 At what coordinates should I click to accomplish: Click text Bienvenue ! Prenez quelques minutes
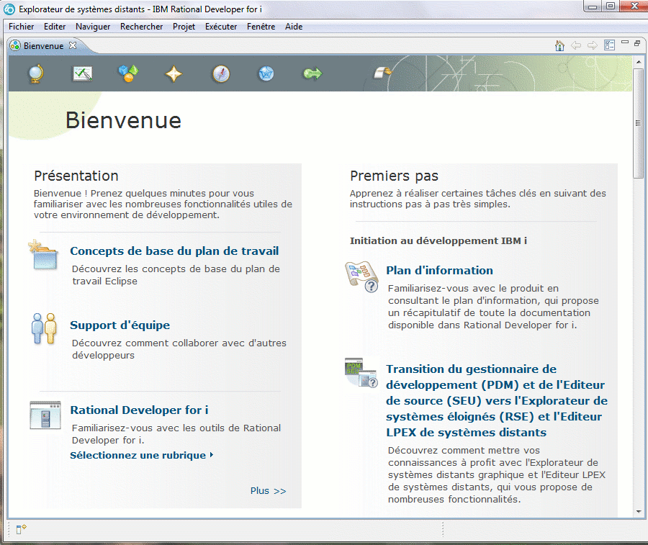pyautogui.click(x=163, y=204)
